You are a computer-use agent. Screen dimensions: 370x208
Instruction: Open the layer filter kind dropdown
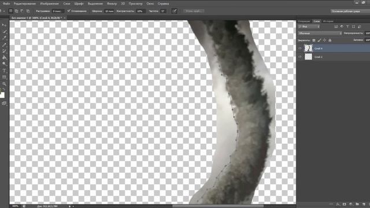309,27
